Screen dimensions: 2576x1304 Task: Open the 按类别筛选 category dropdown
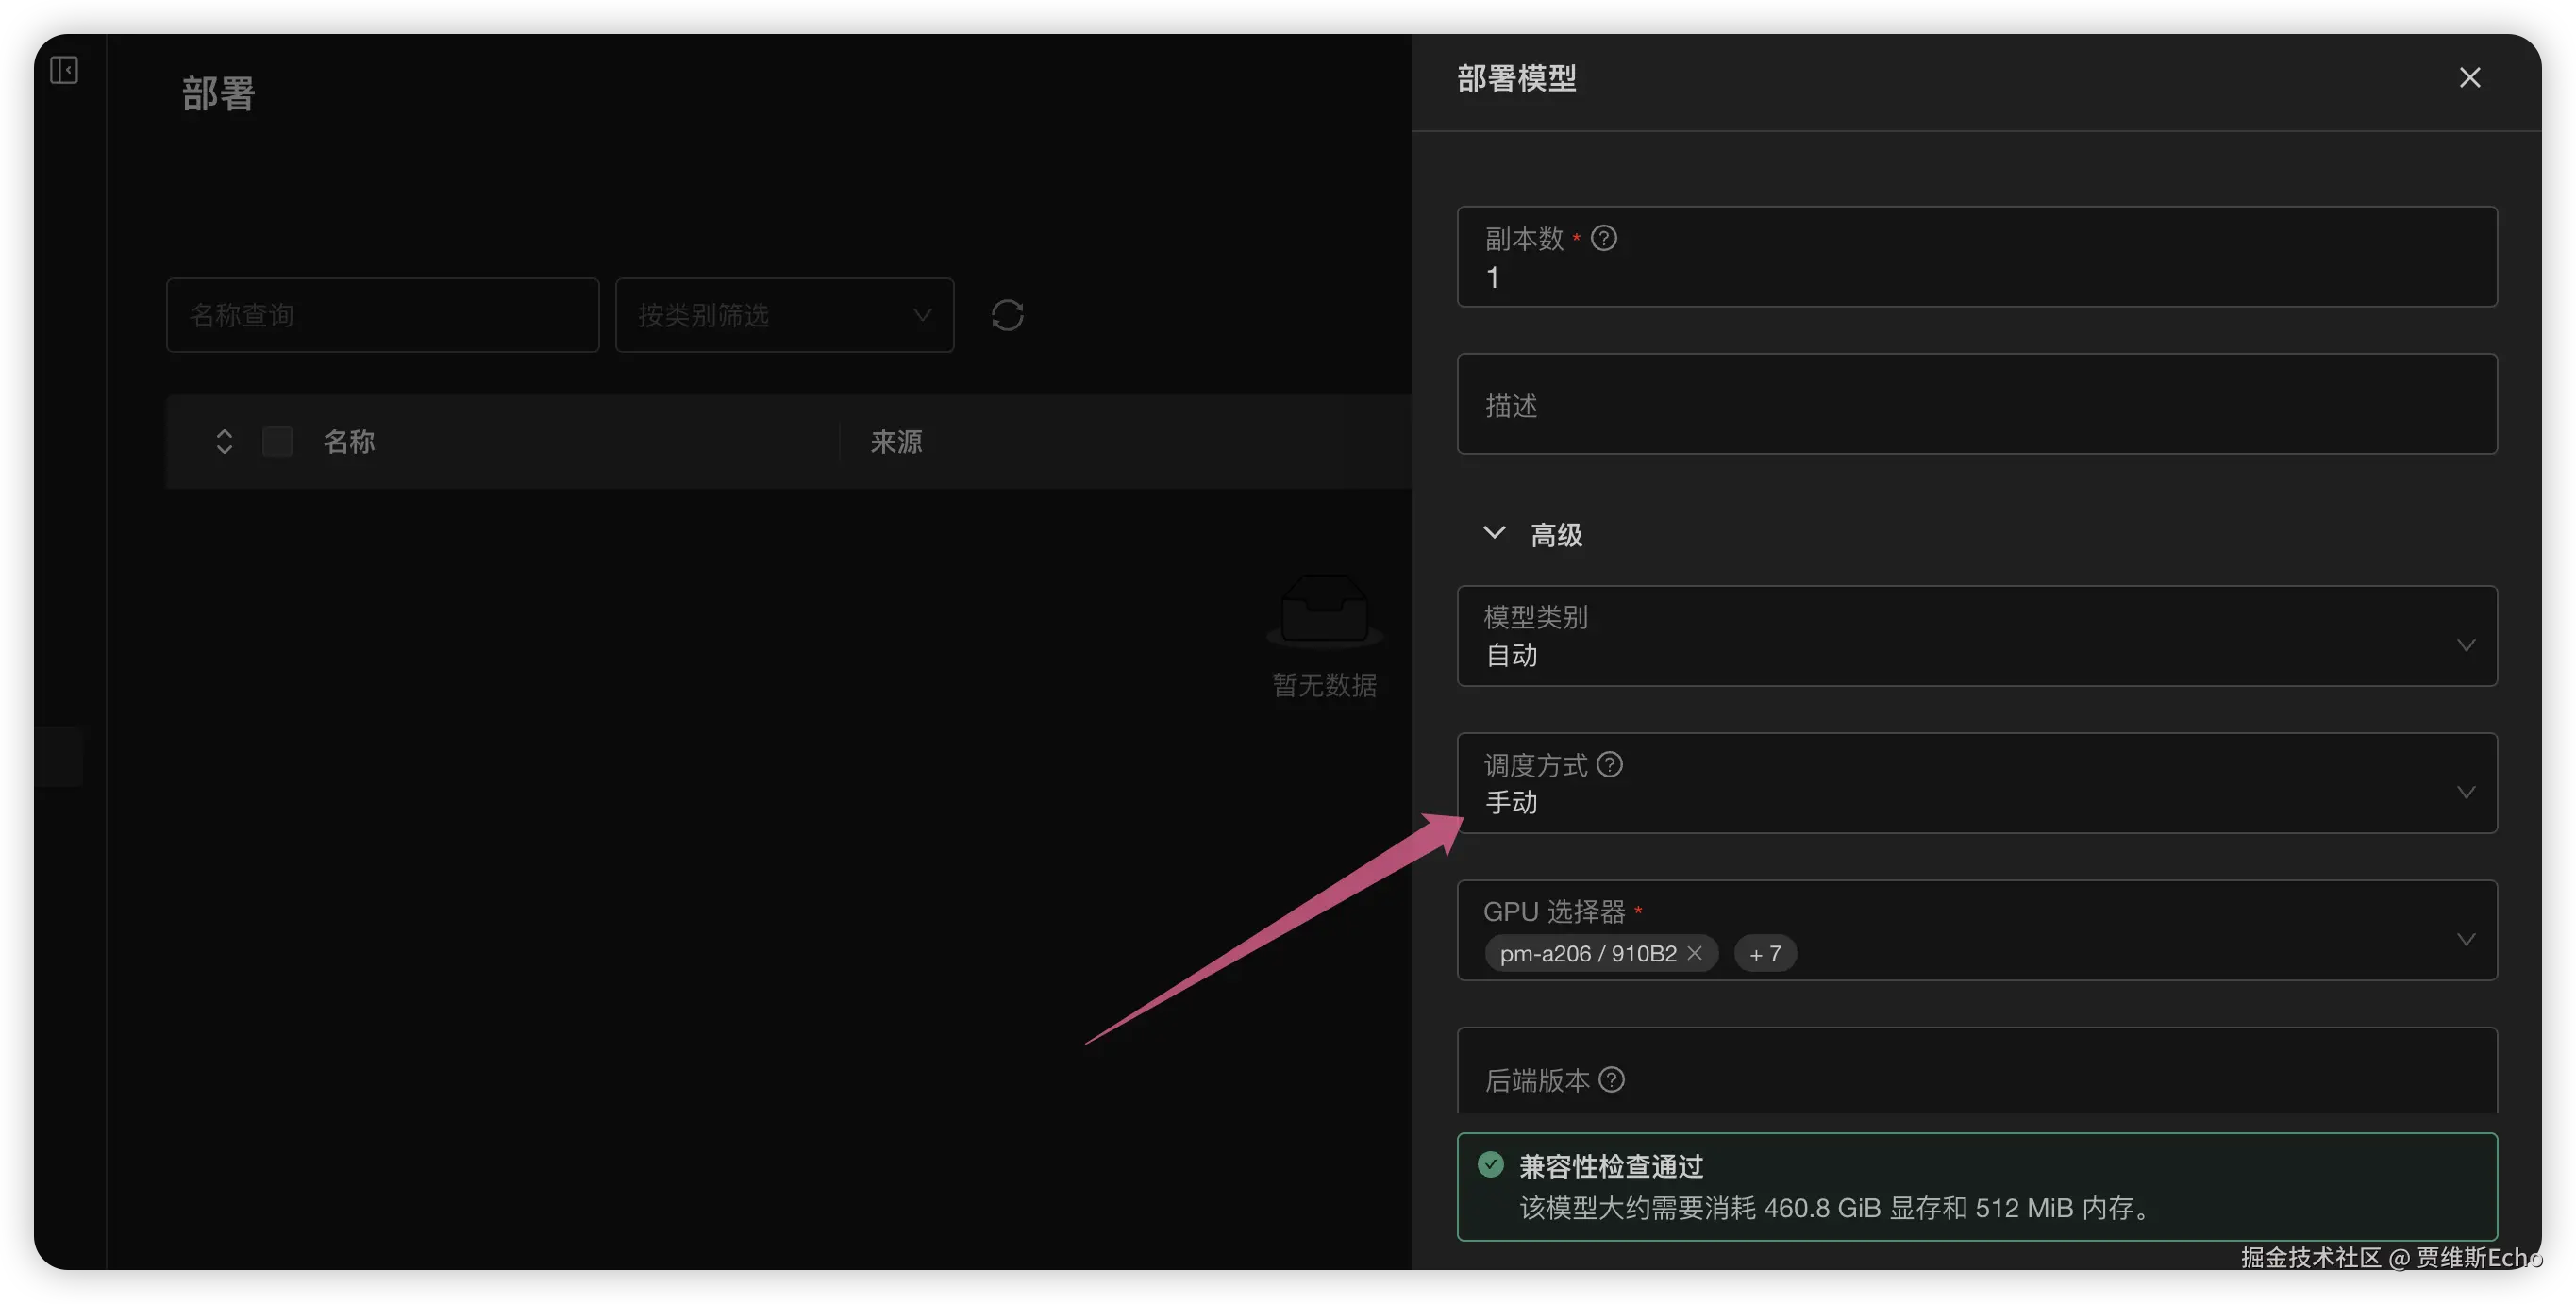pyautogui.click(x=784, y=315)
